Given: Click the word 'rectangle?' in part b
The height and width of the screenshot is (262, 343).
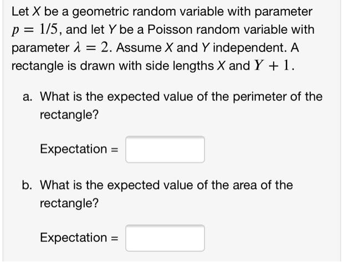Looking at the screenshot, I should point(69,203).
